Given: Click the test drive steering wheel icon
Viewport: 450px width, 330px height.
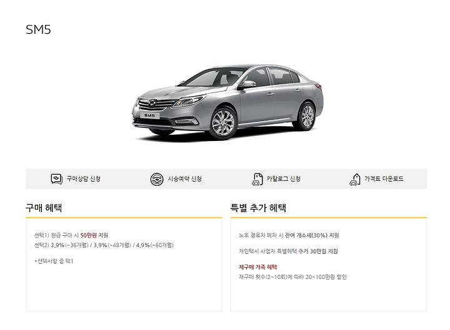Looking at the screenshot, I should pyautogui.click(x=157, y=179).
